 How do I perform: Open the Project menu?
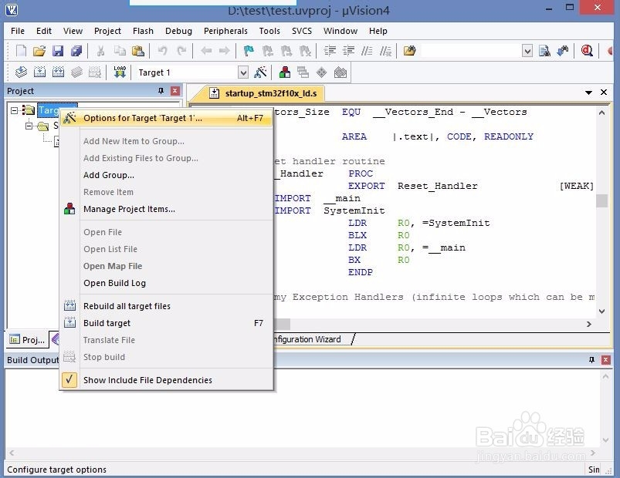point(107,31)
